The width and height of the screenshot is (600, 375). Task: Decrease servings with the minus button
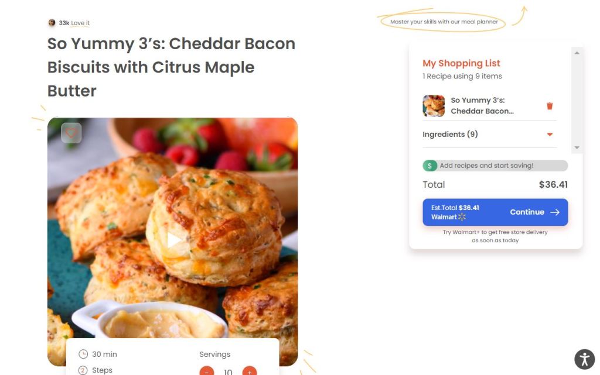207,371
